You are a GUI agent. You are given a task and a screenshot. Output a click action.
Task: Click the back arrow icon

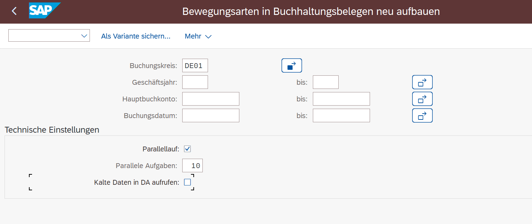(x=14, y=11)
